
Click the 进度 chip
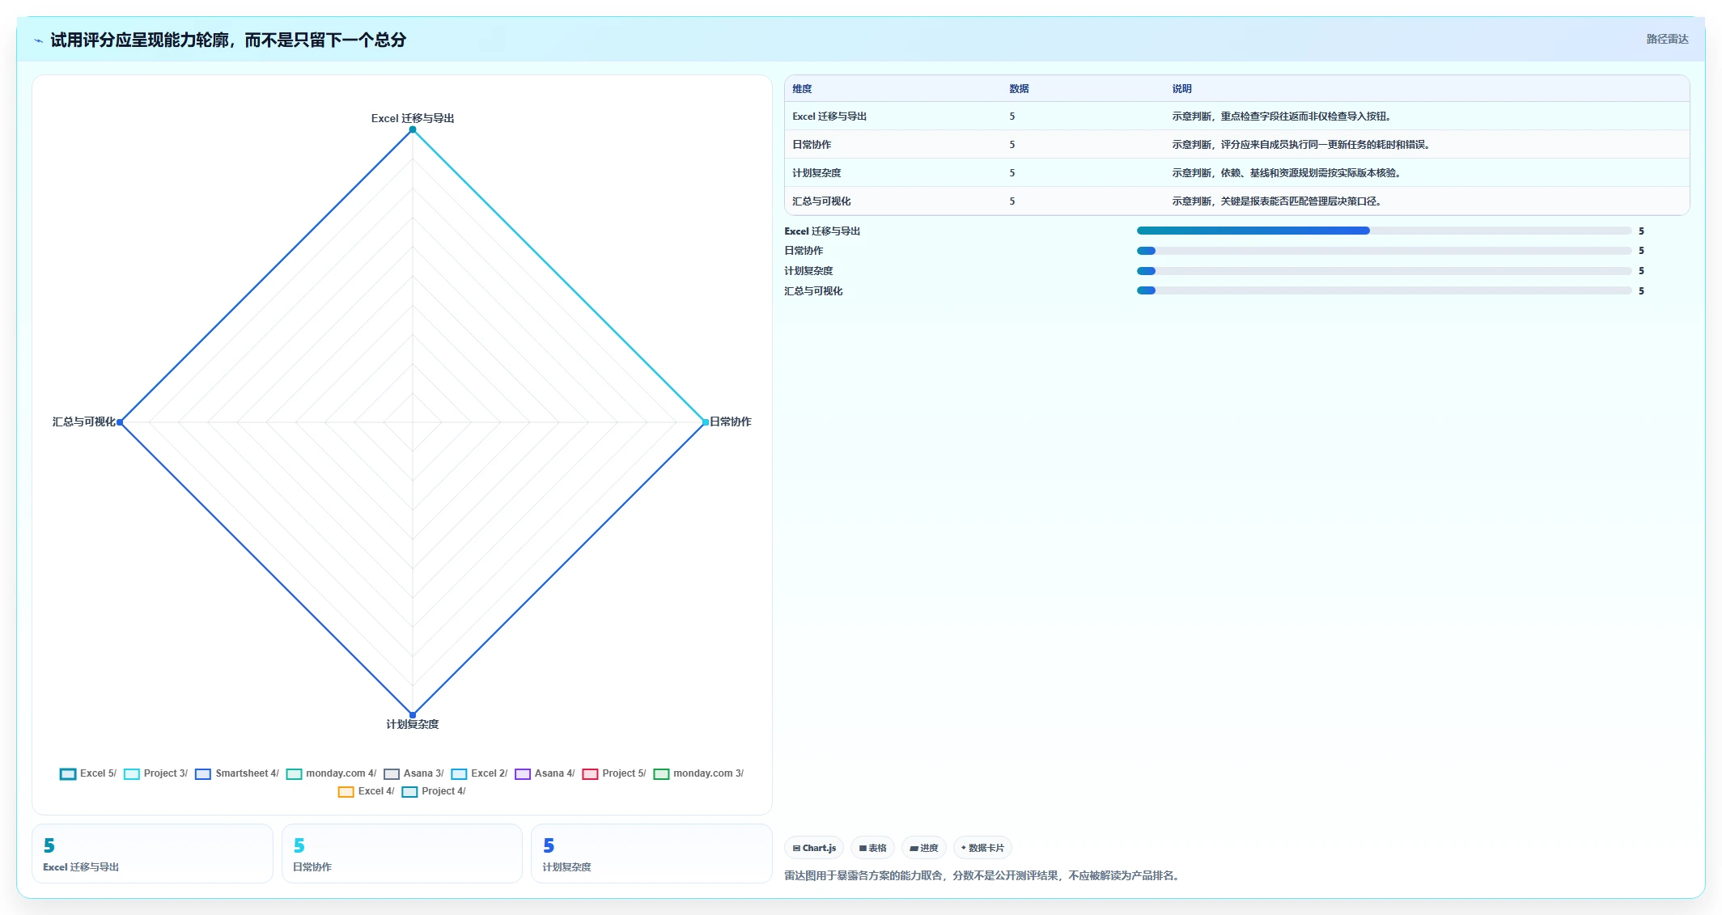923,848
